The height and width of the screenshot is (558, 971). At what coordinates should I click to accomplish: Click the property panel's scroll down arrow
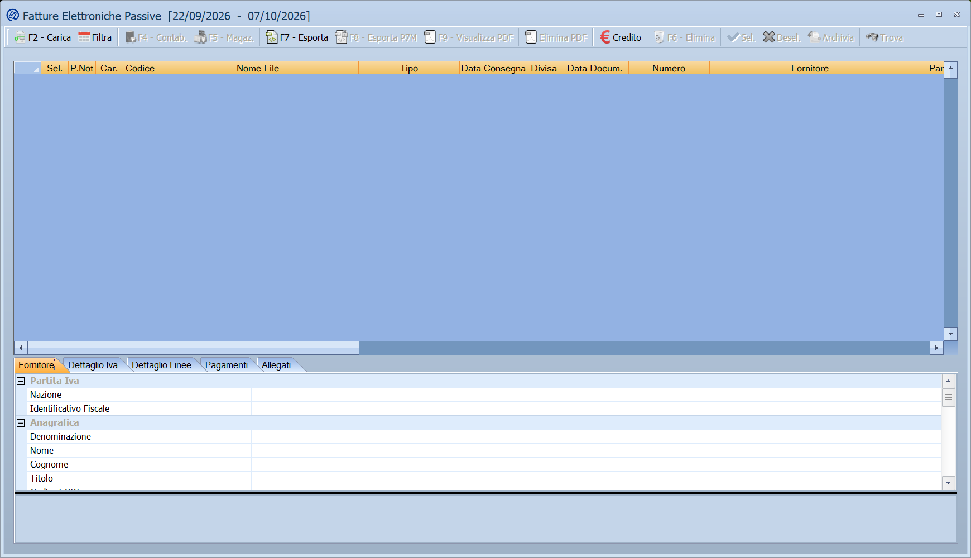coord(949,483)
